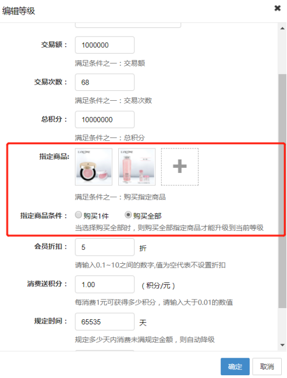Focus the 交易次数 input with 68

[x=105, y=82]
